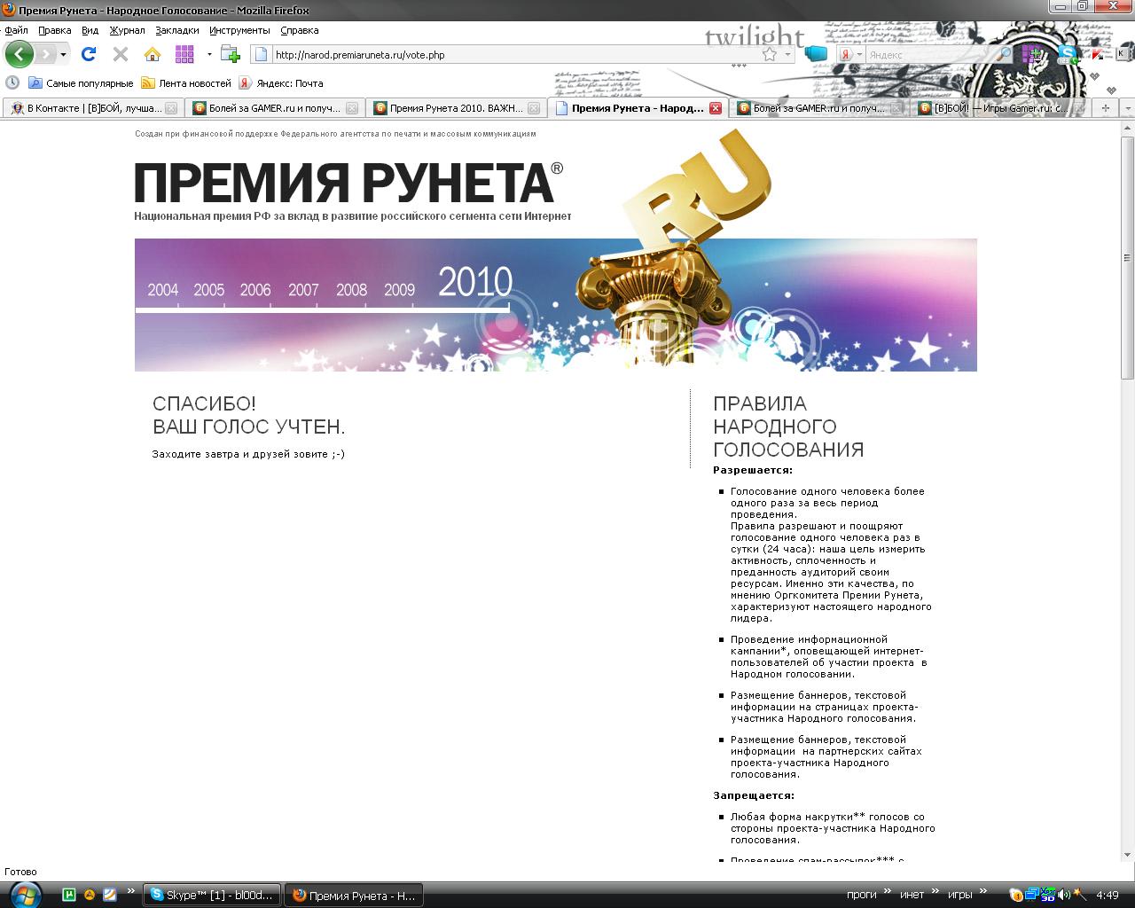Expand the проги toolbar chevron
This screenshot has width=1135, height=908.
887,893
